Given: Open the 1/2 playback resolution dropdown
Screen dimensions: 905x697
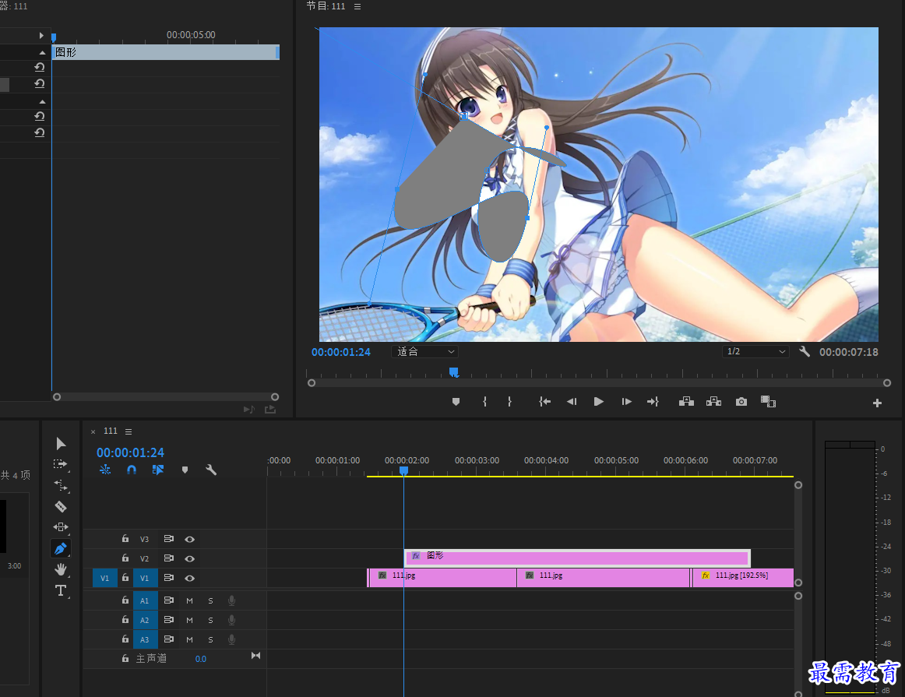Looking at the screenshot, I should (755, 351).
